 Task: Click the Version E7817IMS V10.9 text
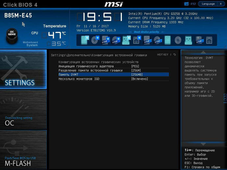(96, 30)
